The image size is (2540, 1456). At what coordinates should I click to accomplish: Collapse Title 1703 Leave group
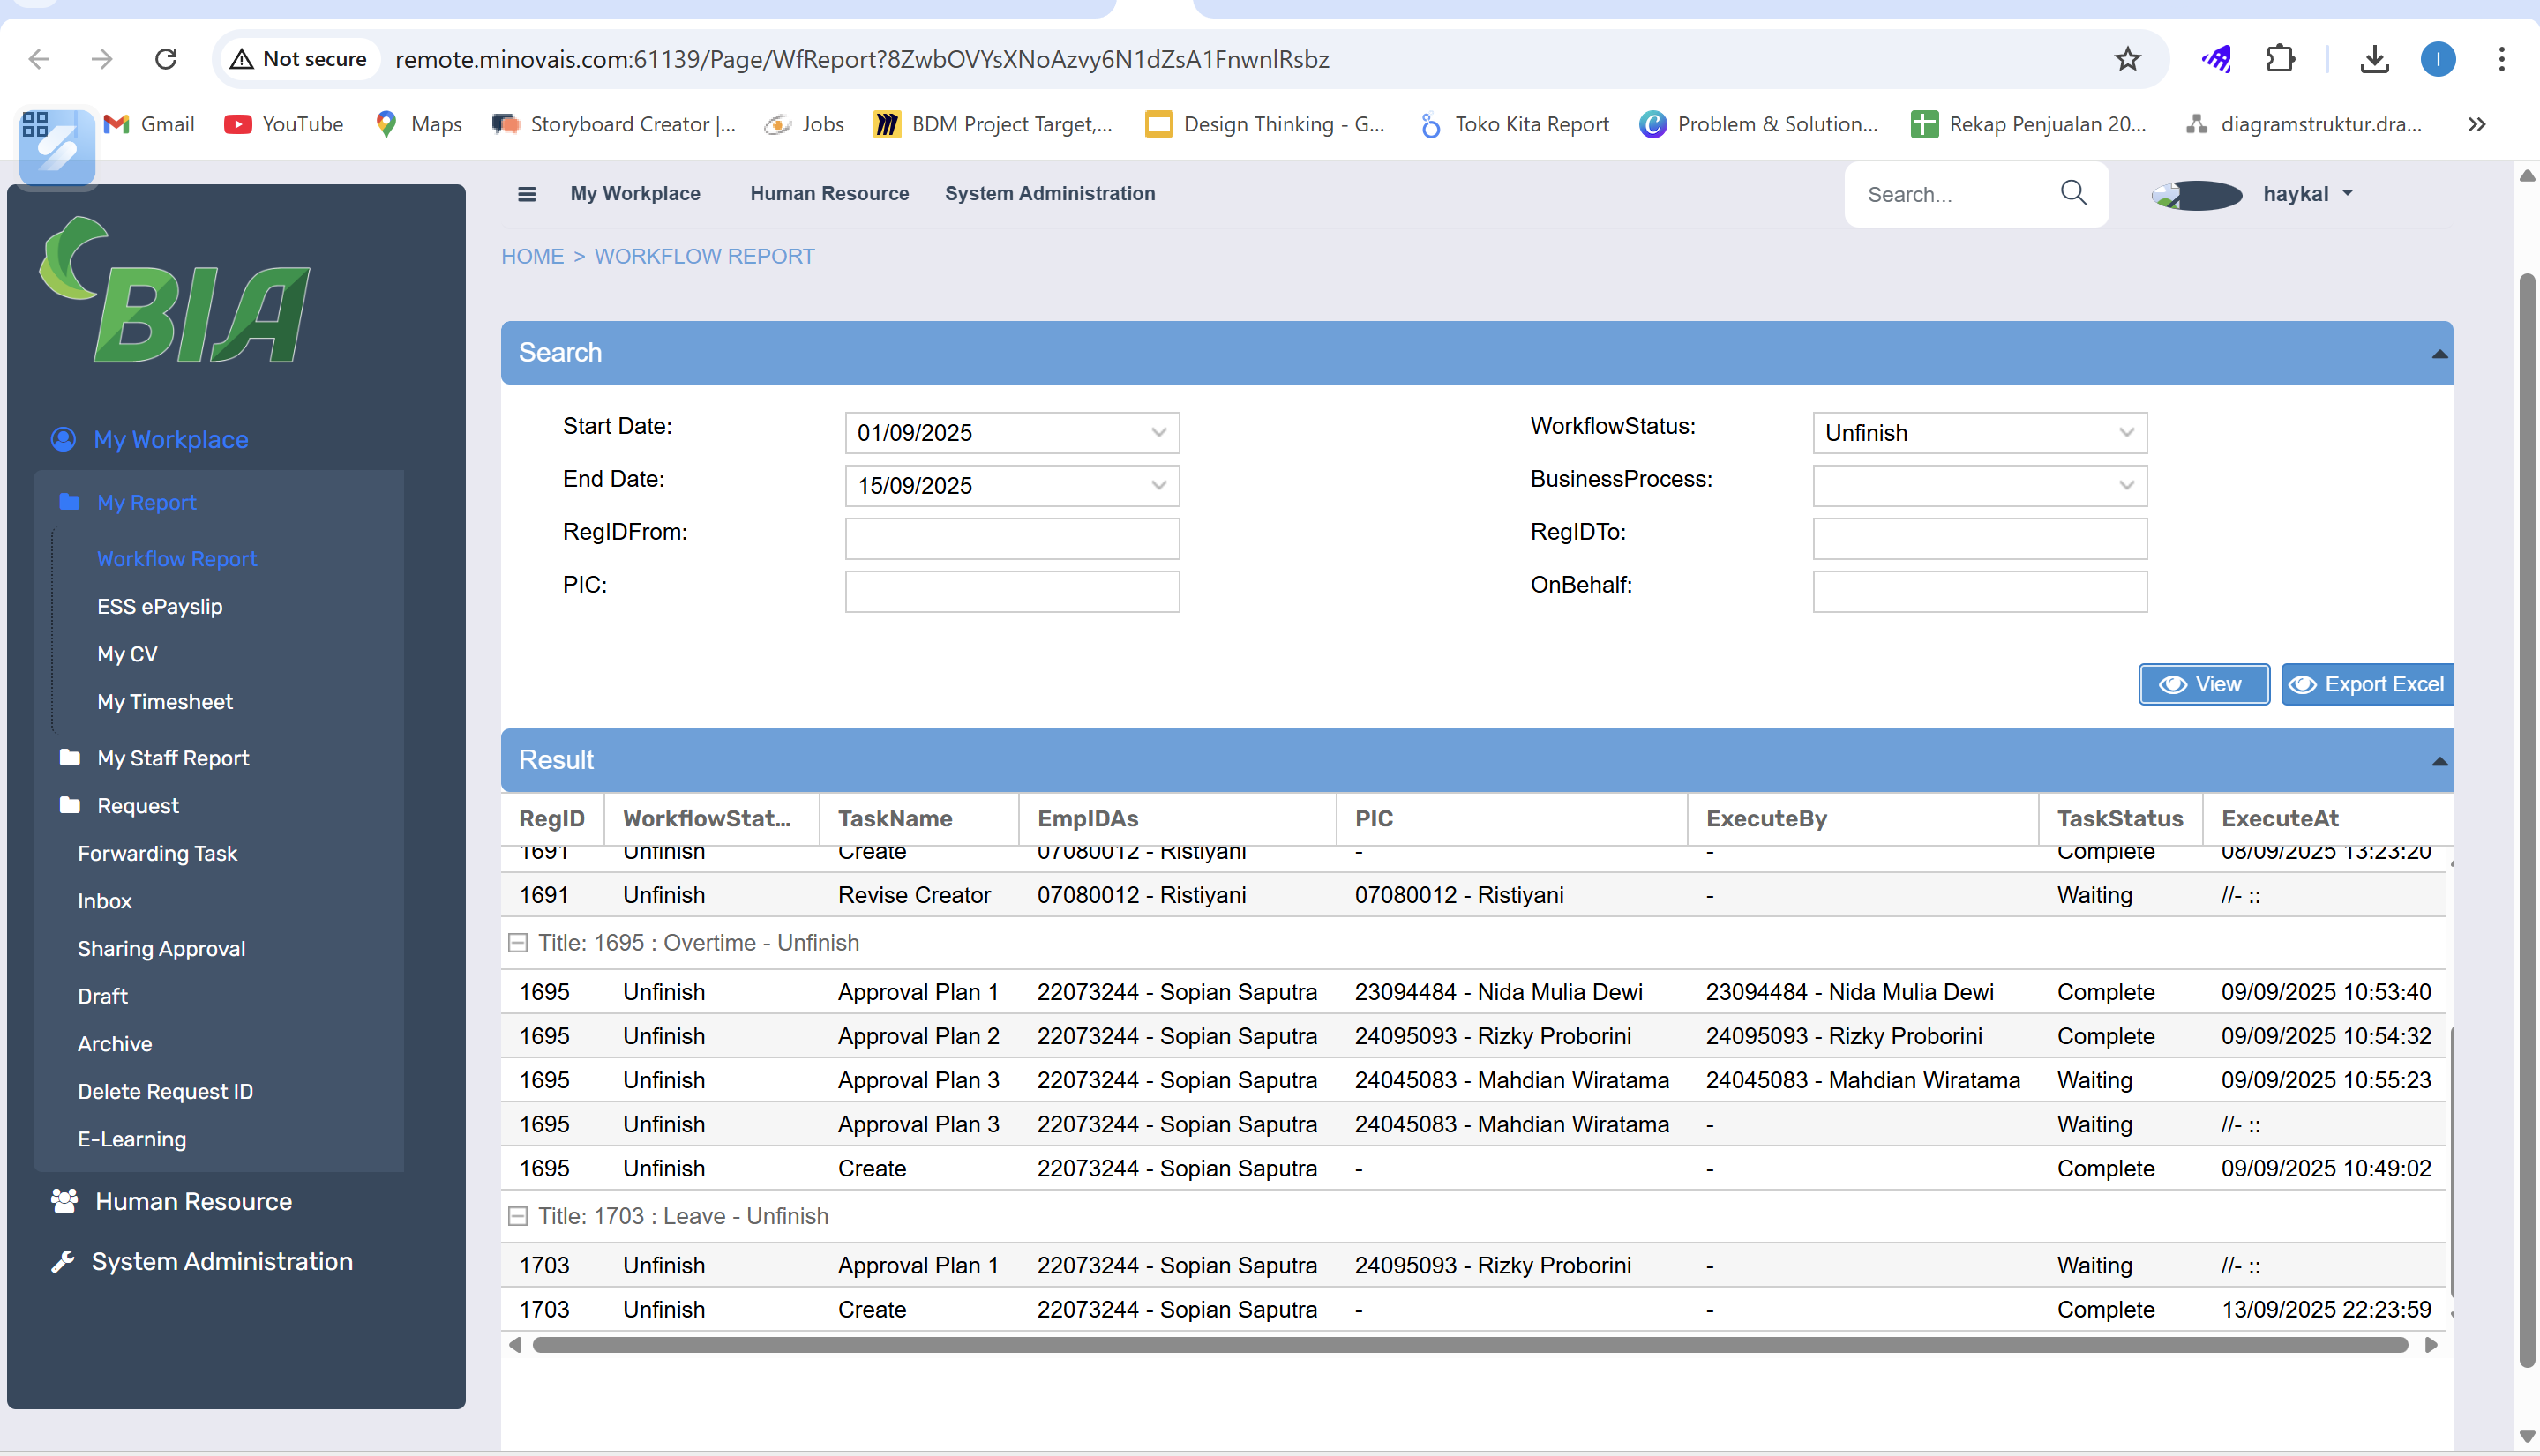tap(517, 1216)
